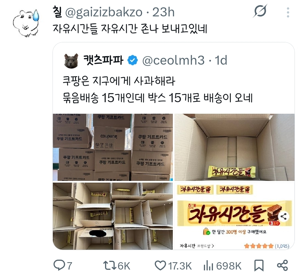Image resolution: width=305 pixels, height=278 pixels.
Task: Open the quoted tweet text about 쿠팡
Action: tap(158, 89)
